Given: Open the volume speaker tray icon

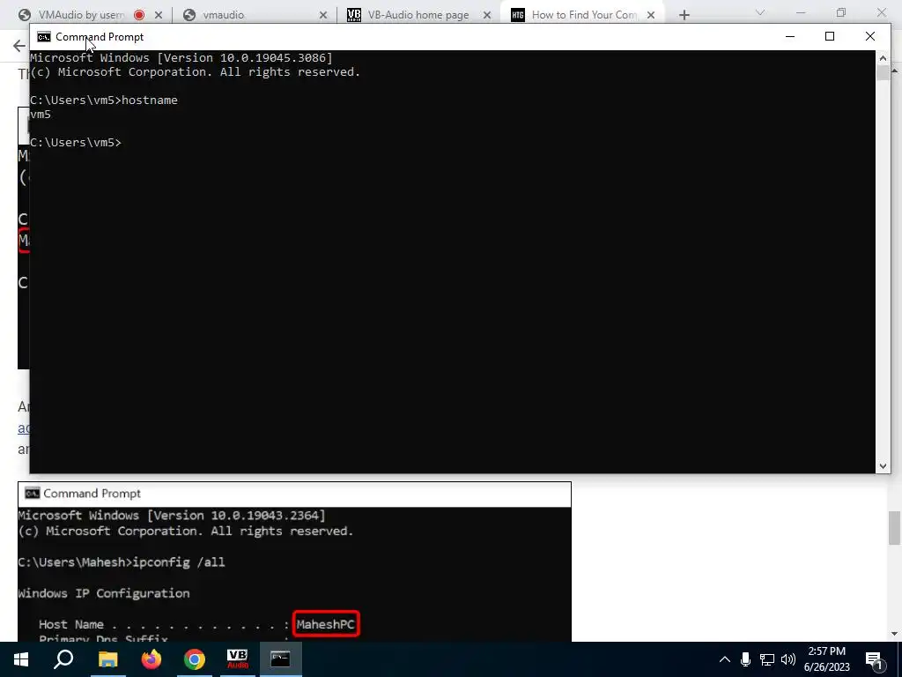Looking at the screenshot, I should click(788, 659).
